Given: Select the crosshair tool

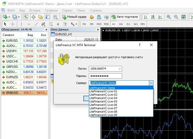Looking at the screenshot, I should click(x=13, y=24).
